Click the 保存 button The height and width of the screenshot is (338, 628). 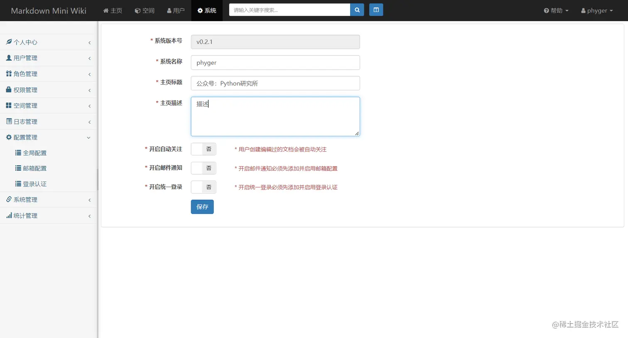pos(202,207)
